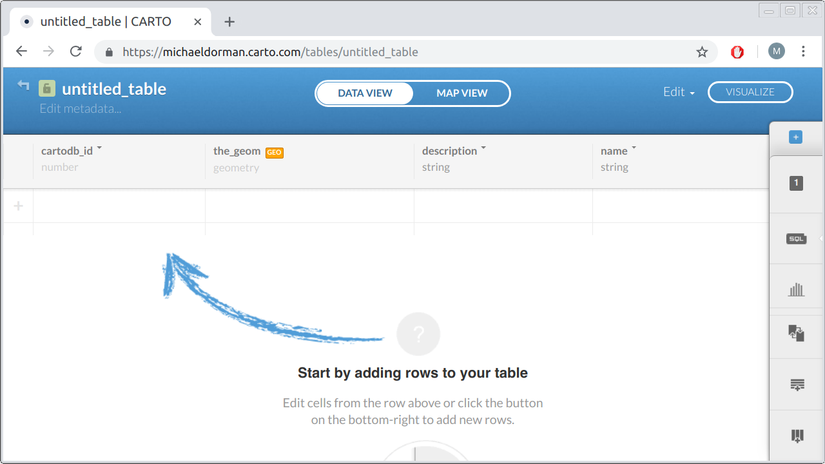825x464 pixels.
Task: Click the 'cartodb_id' column header name
Action: click(67, 151)
